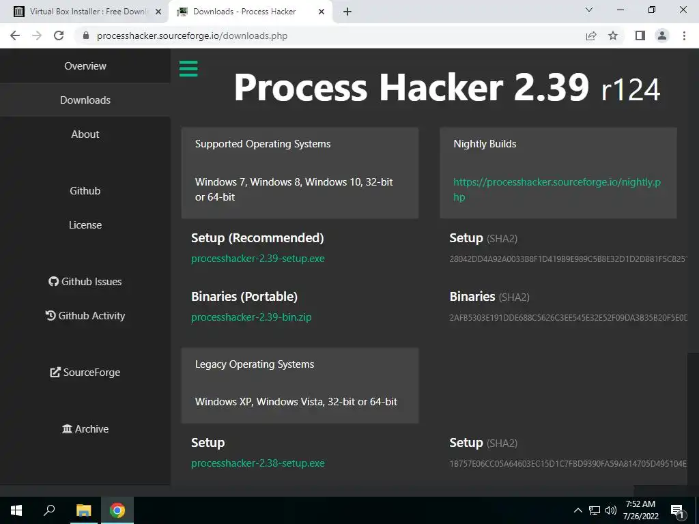699x524 pixels.
Task: Click the legacy Setup SHA2 hash starting 1B757E06
Action: [x=568, y=464]
